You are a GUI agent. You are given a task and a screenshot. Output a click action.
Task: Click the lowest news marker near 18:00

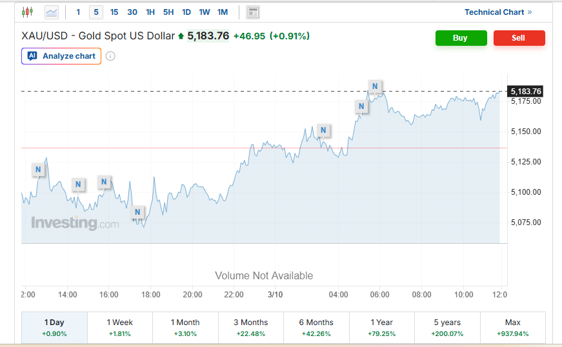click(x=137, y=212)
